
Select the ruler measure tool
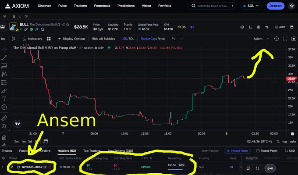tap(4, 118)
